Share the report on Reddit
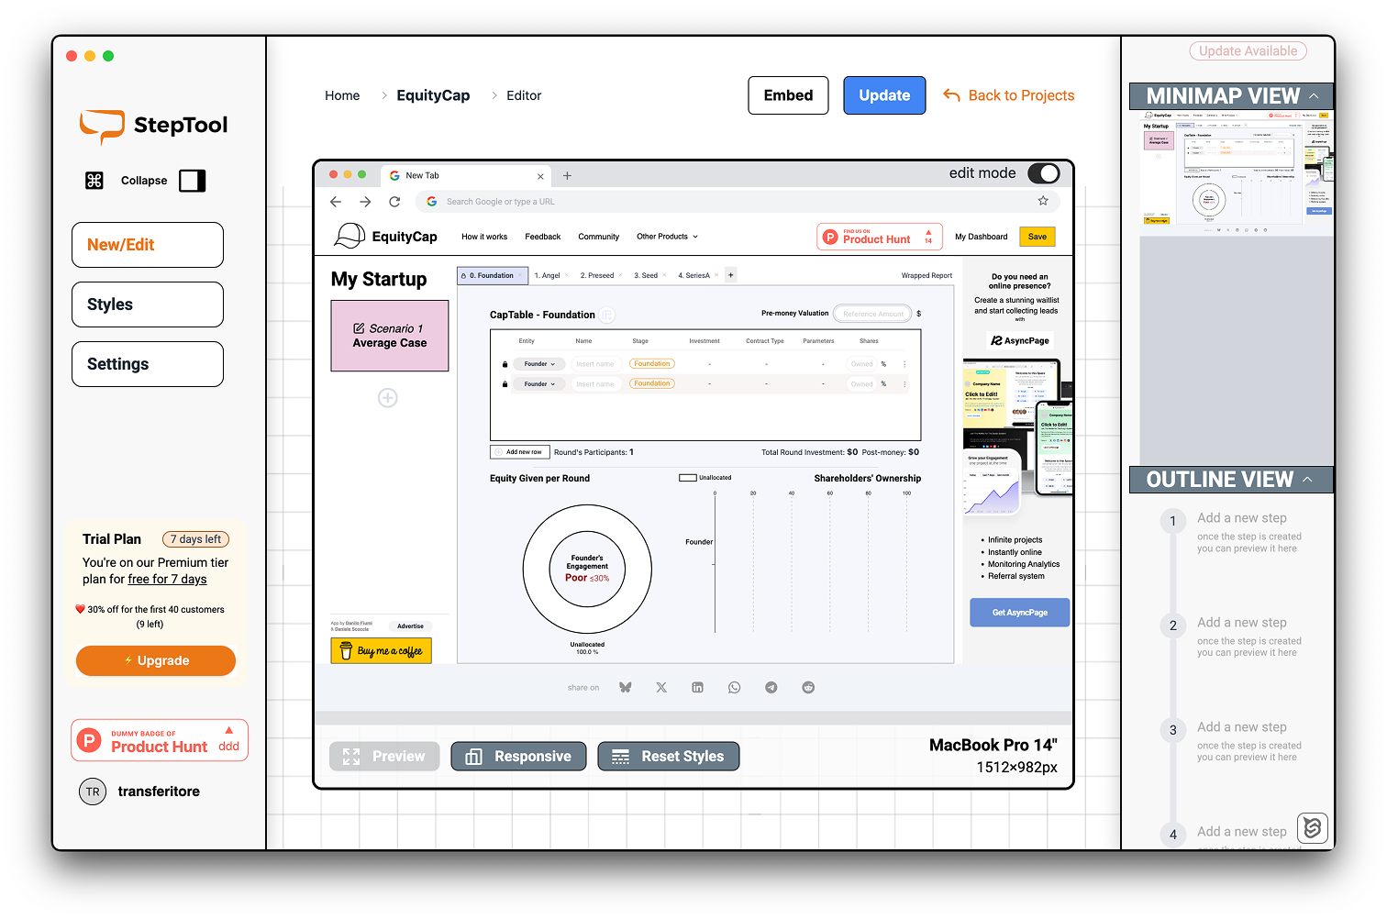Screen dimensions: 1387x919 pos(808,687)
